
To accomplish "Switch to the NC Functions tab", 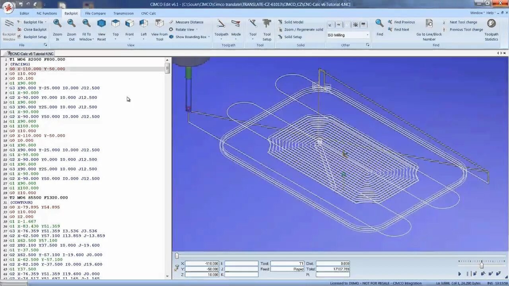I will pos(47,14).
